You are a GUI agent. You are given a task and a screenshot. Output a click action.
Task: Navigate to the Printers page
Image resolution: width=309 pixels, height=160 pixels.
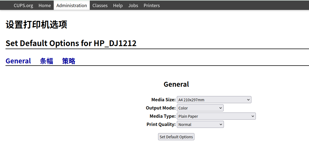pos(151,5)
